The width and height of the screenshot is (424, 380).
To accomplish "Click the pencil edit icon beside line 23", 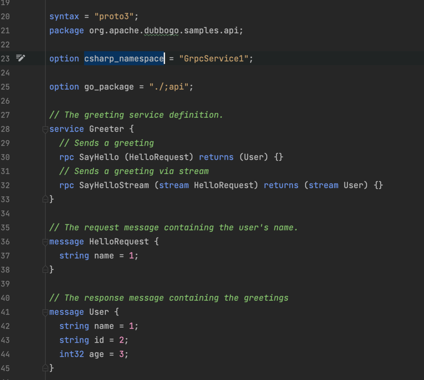I will coord(20,58).
